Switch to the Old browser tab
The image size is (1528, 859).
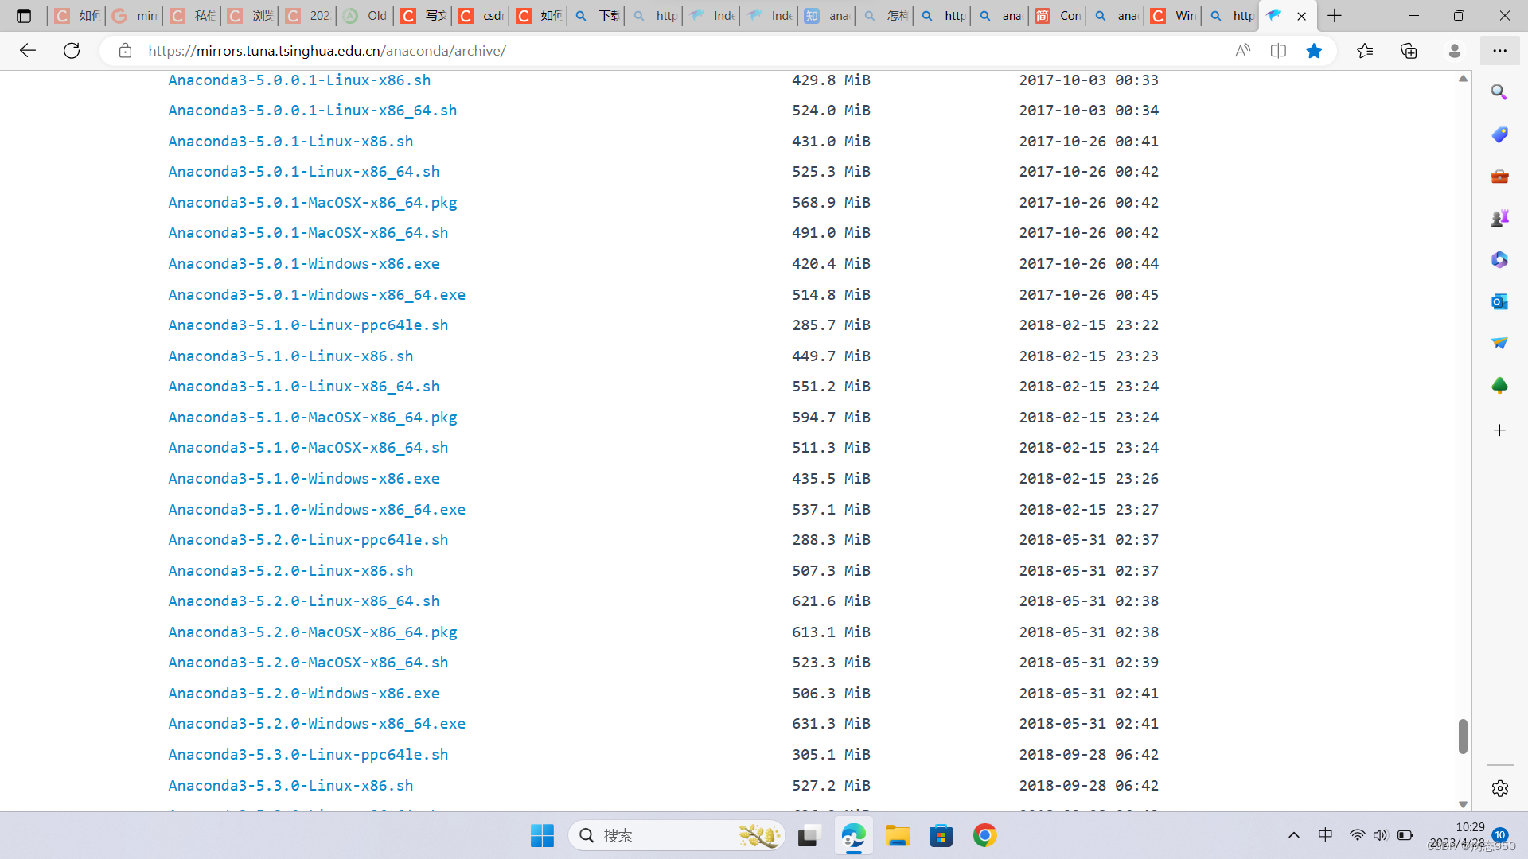click(x=365, y=16)
